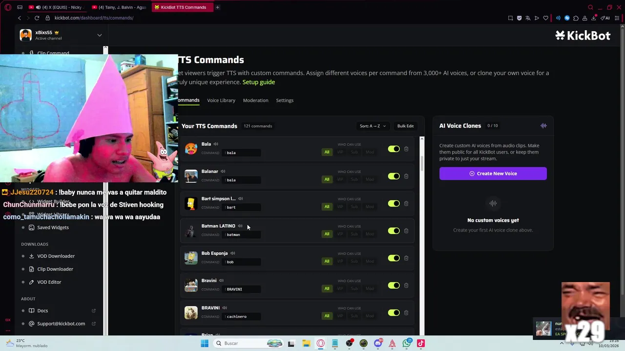Toggle the Bart simpson command off
Screen dimensions: 625x351
(394, 203)
